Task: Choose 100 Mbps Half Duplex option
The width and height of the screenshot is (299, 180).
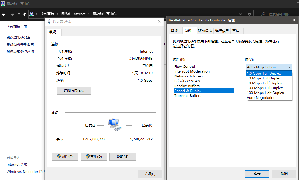Action: 269,93
